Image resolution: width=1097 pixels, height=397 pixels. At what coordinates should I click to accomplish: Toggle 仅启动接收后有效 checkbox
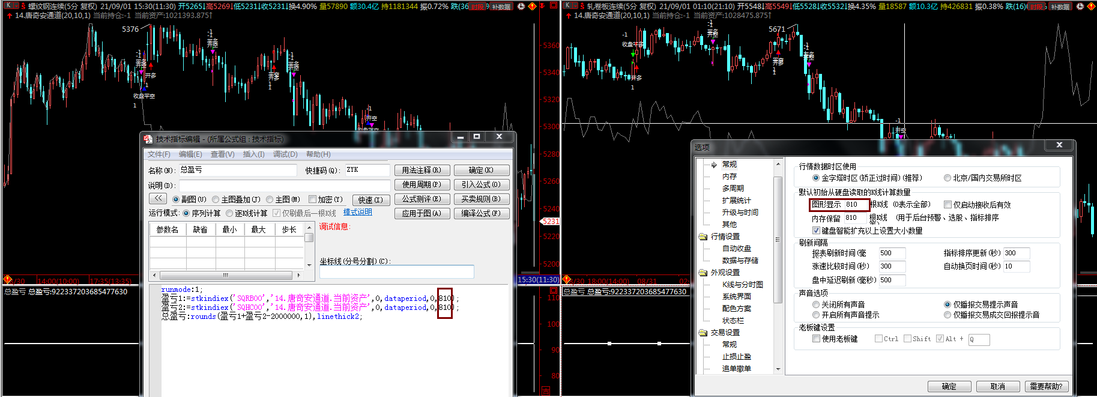click(947, 205)
